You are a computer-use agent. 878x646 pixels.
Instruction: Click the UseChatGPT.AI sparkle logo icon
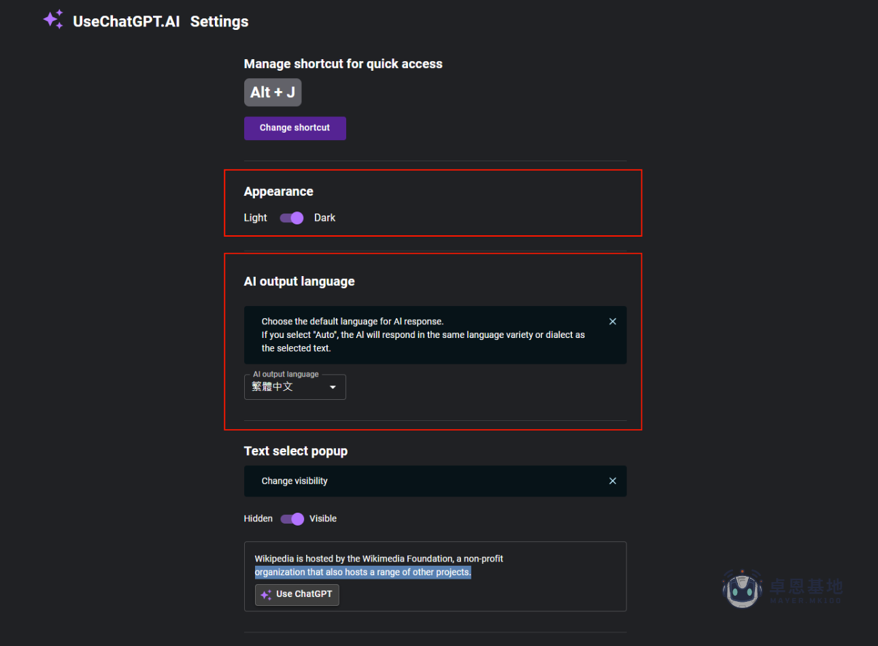click(53, 20)
